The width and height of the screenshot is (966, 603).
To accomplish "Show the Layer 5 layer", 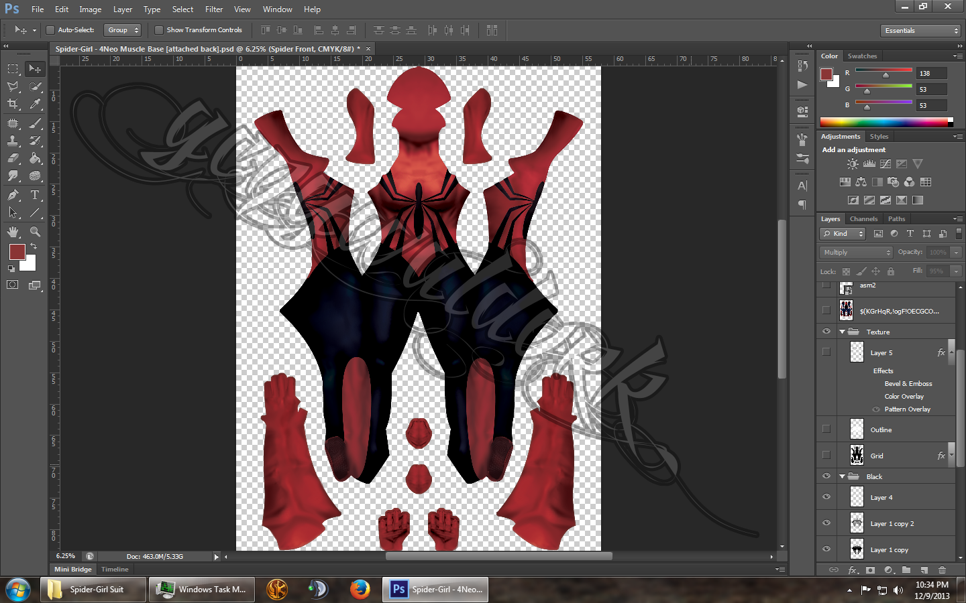I will click(826, 352).
